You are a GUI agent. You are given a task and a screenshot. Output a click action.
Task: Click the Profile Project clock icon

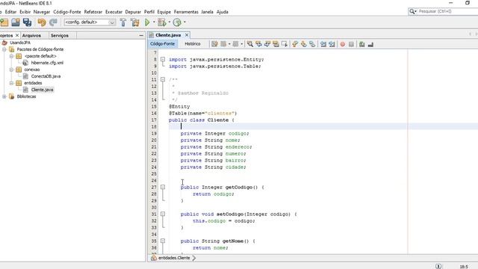177,22
